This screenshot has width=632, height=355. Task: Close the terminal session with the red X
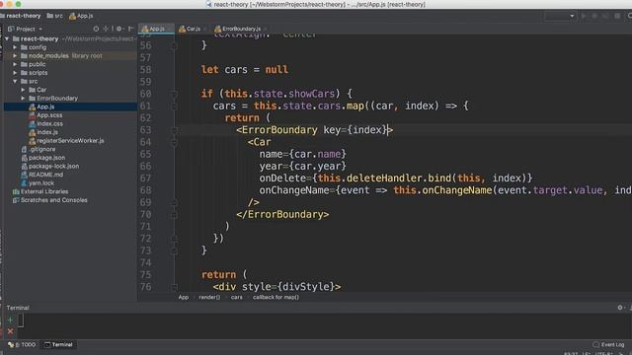pos(10,331)
